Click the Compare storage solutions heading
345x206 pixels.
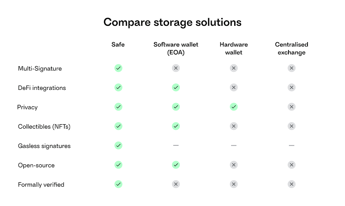click(172, 22)
